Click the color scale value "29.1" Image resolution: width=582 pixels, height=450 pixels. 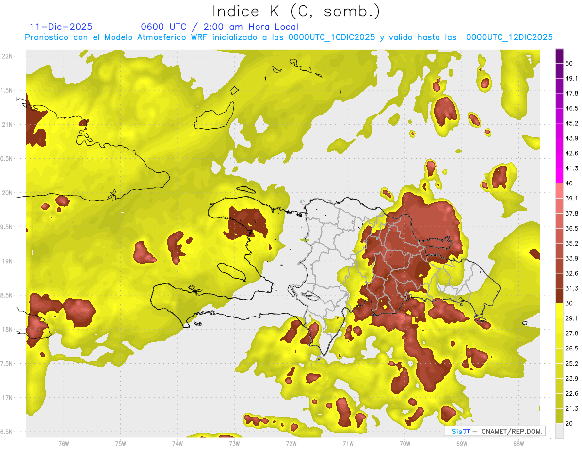[x=572, y=318]
